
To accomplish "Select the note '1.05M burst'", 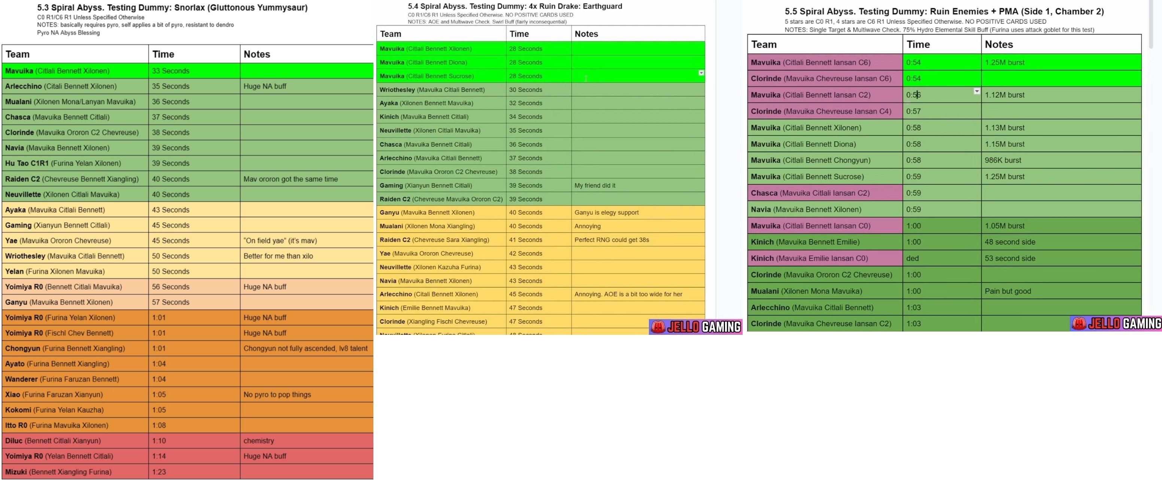I will click(x=1005, y=226).
